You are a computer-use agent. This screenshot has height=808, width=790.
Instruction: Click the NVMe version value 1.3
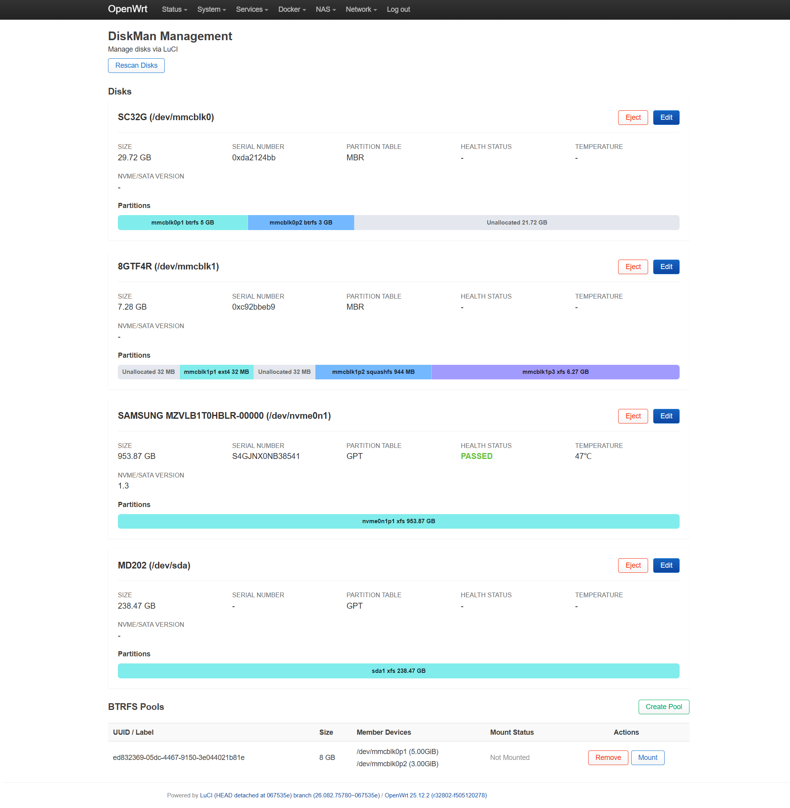(x=123, y=485)
